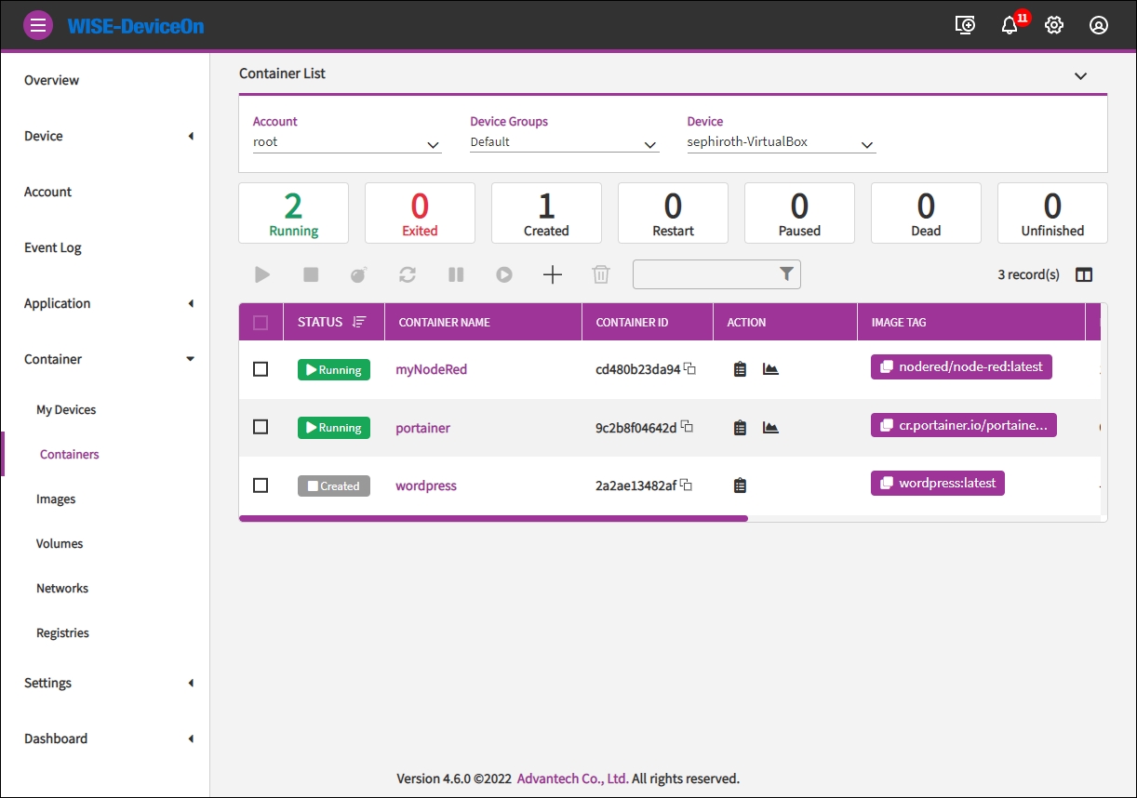This screenshot has height=798, width=1137.
Task: Click the settings gear icon in header
Action: click(1054, 26)
